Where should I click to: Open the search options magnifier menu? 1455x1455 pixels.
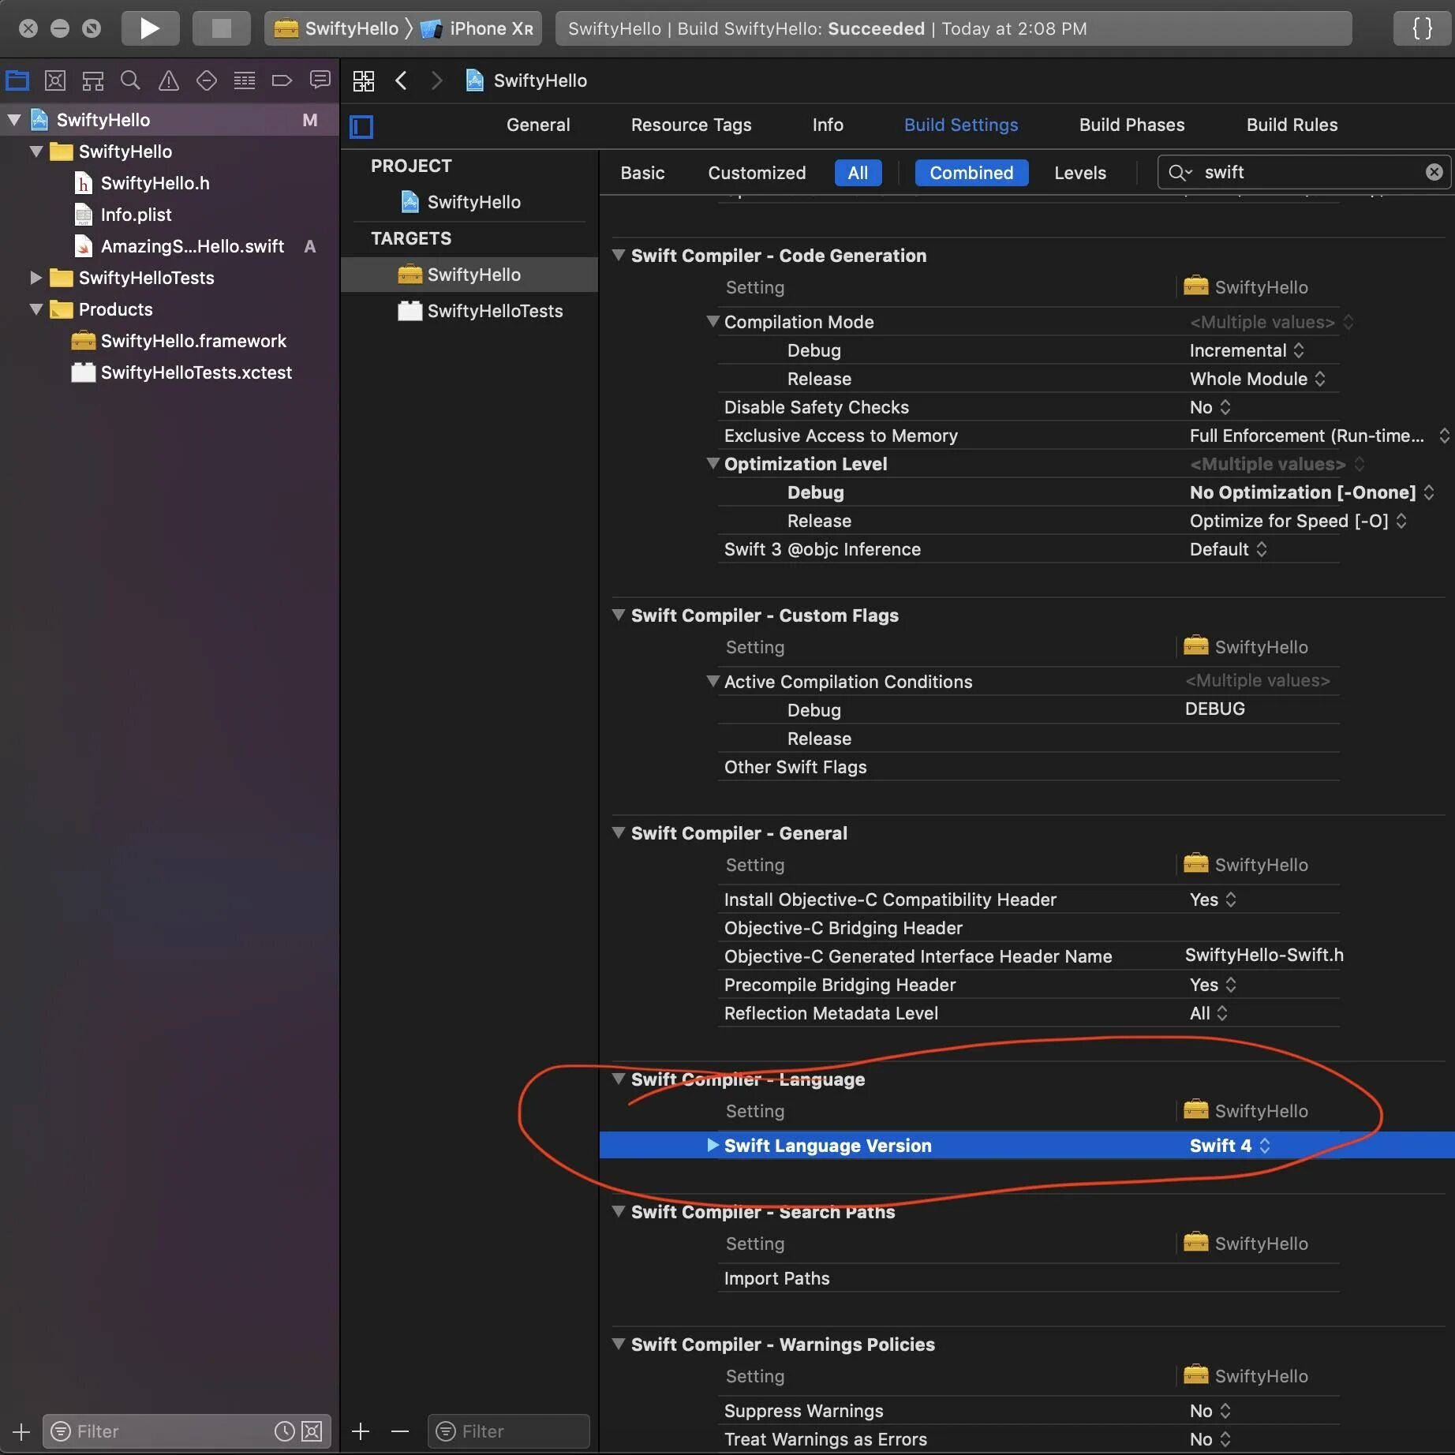(1180, 172)
